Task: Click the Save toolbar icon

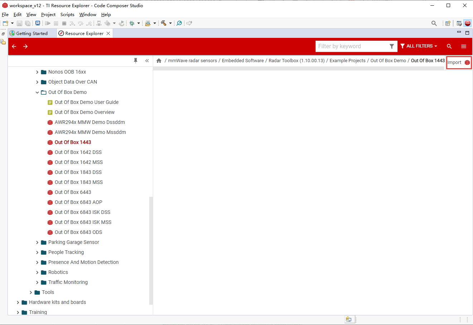Action: [x=19, y=23]
